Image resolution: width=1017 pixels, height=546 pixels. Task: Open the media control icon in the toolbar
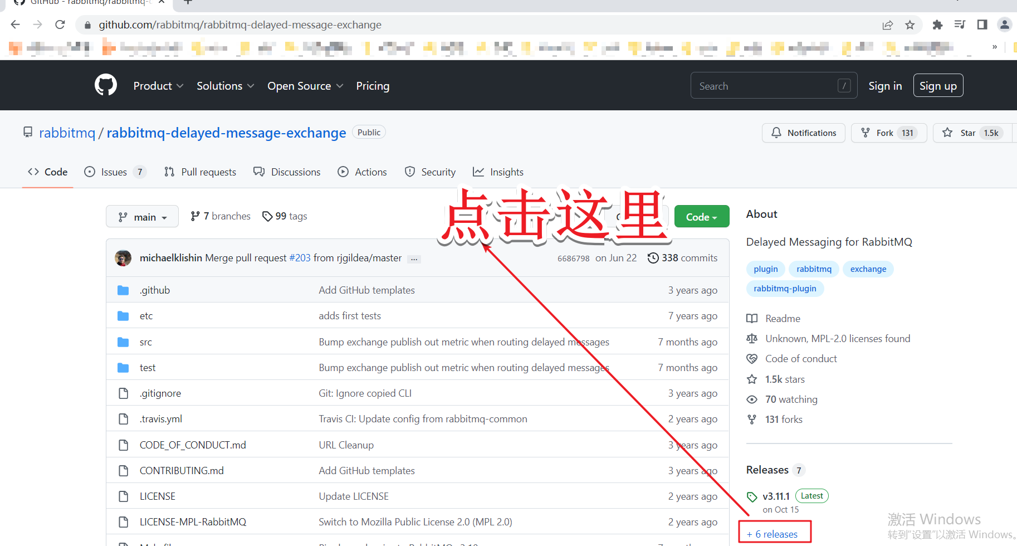pyautogui.click(x=960, y=25)
